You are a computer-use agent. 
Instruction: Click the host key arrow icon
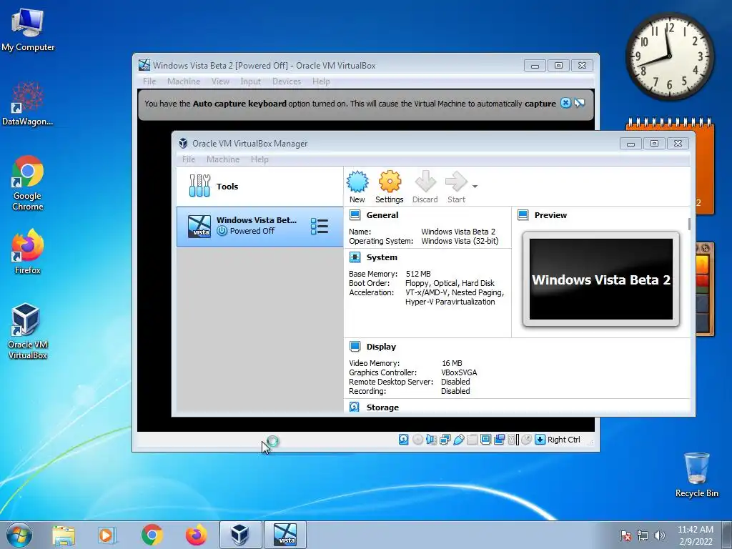point(540,440)
